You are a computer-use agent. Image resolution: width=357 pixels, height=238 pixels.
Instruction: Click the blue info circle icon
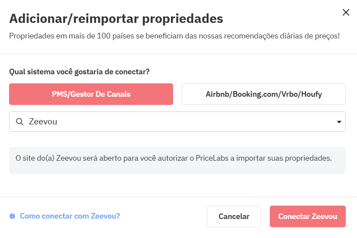click(x=13, y=216)
